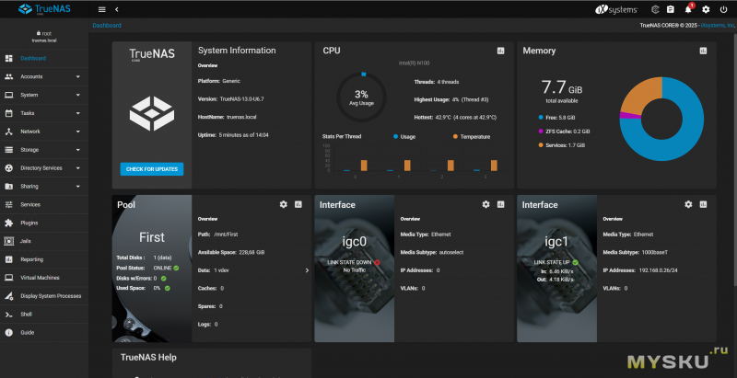The height and width of the screenshot is (378, 737).
Task: Click the Usage legend dot
Action: pos(396,136)
